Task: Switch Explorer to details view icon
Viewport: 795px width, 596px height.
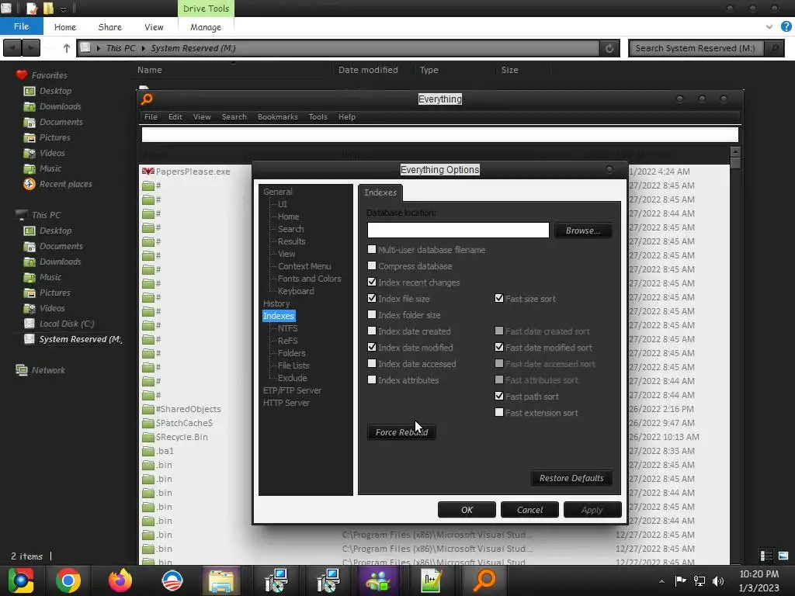Action: [x=766, y=556]
